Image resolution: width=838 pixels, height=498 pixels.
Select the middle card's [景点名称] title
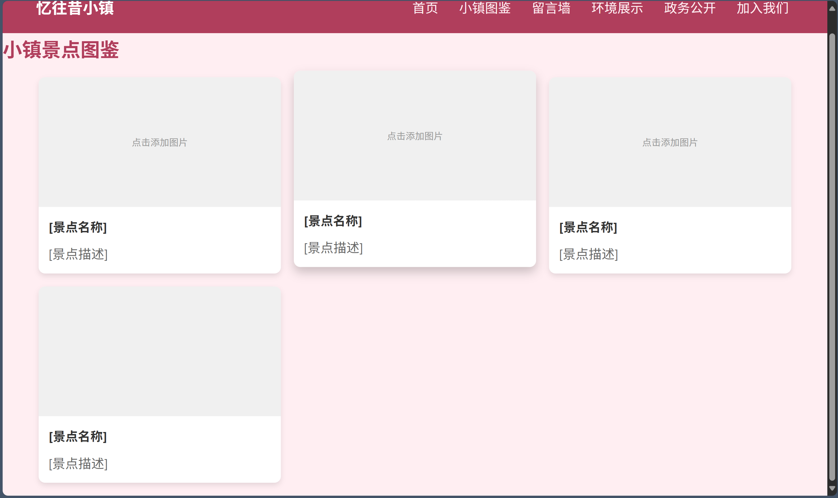tap(333, 221)
